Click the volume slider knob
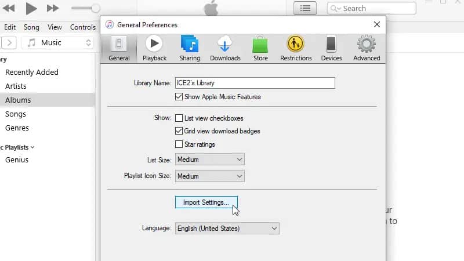 click(x=95, y=8)
